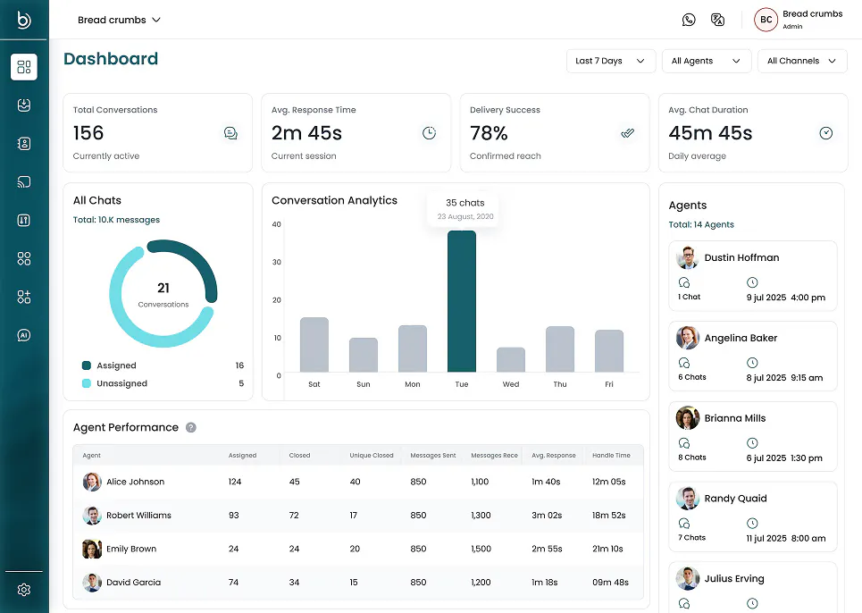Viewport: 862px width, 613px height.
Task: Click the check-circle icon in Avg. Chat Duration card
Action: coord(825,133)
